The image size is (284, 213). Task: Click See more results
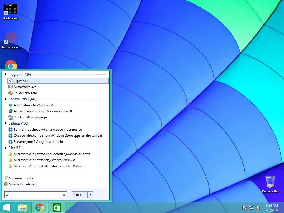19,178
